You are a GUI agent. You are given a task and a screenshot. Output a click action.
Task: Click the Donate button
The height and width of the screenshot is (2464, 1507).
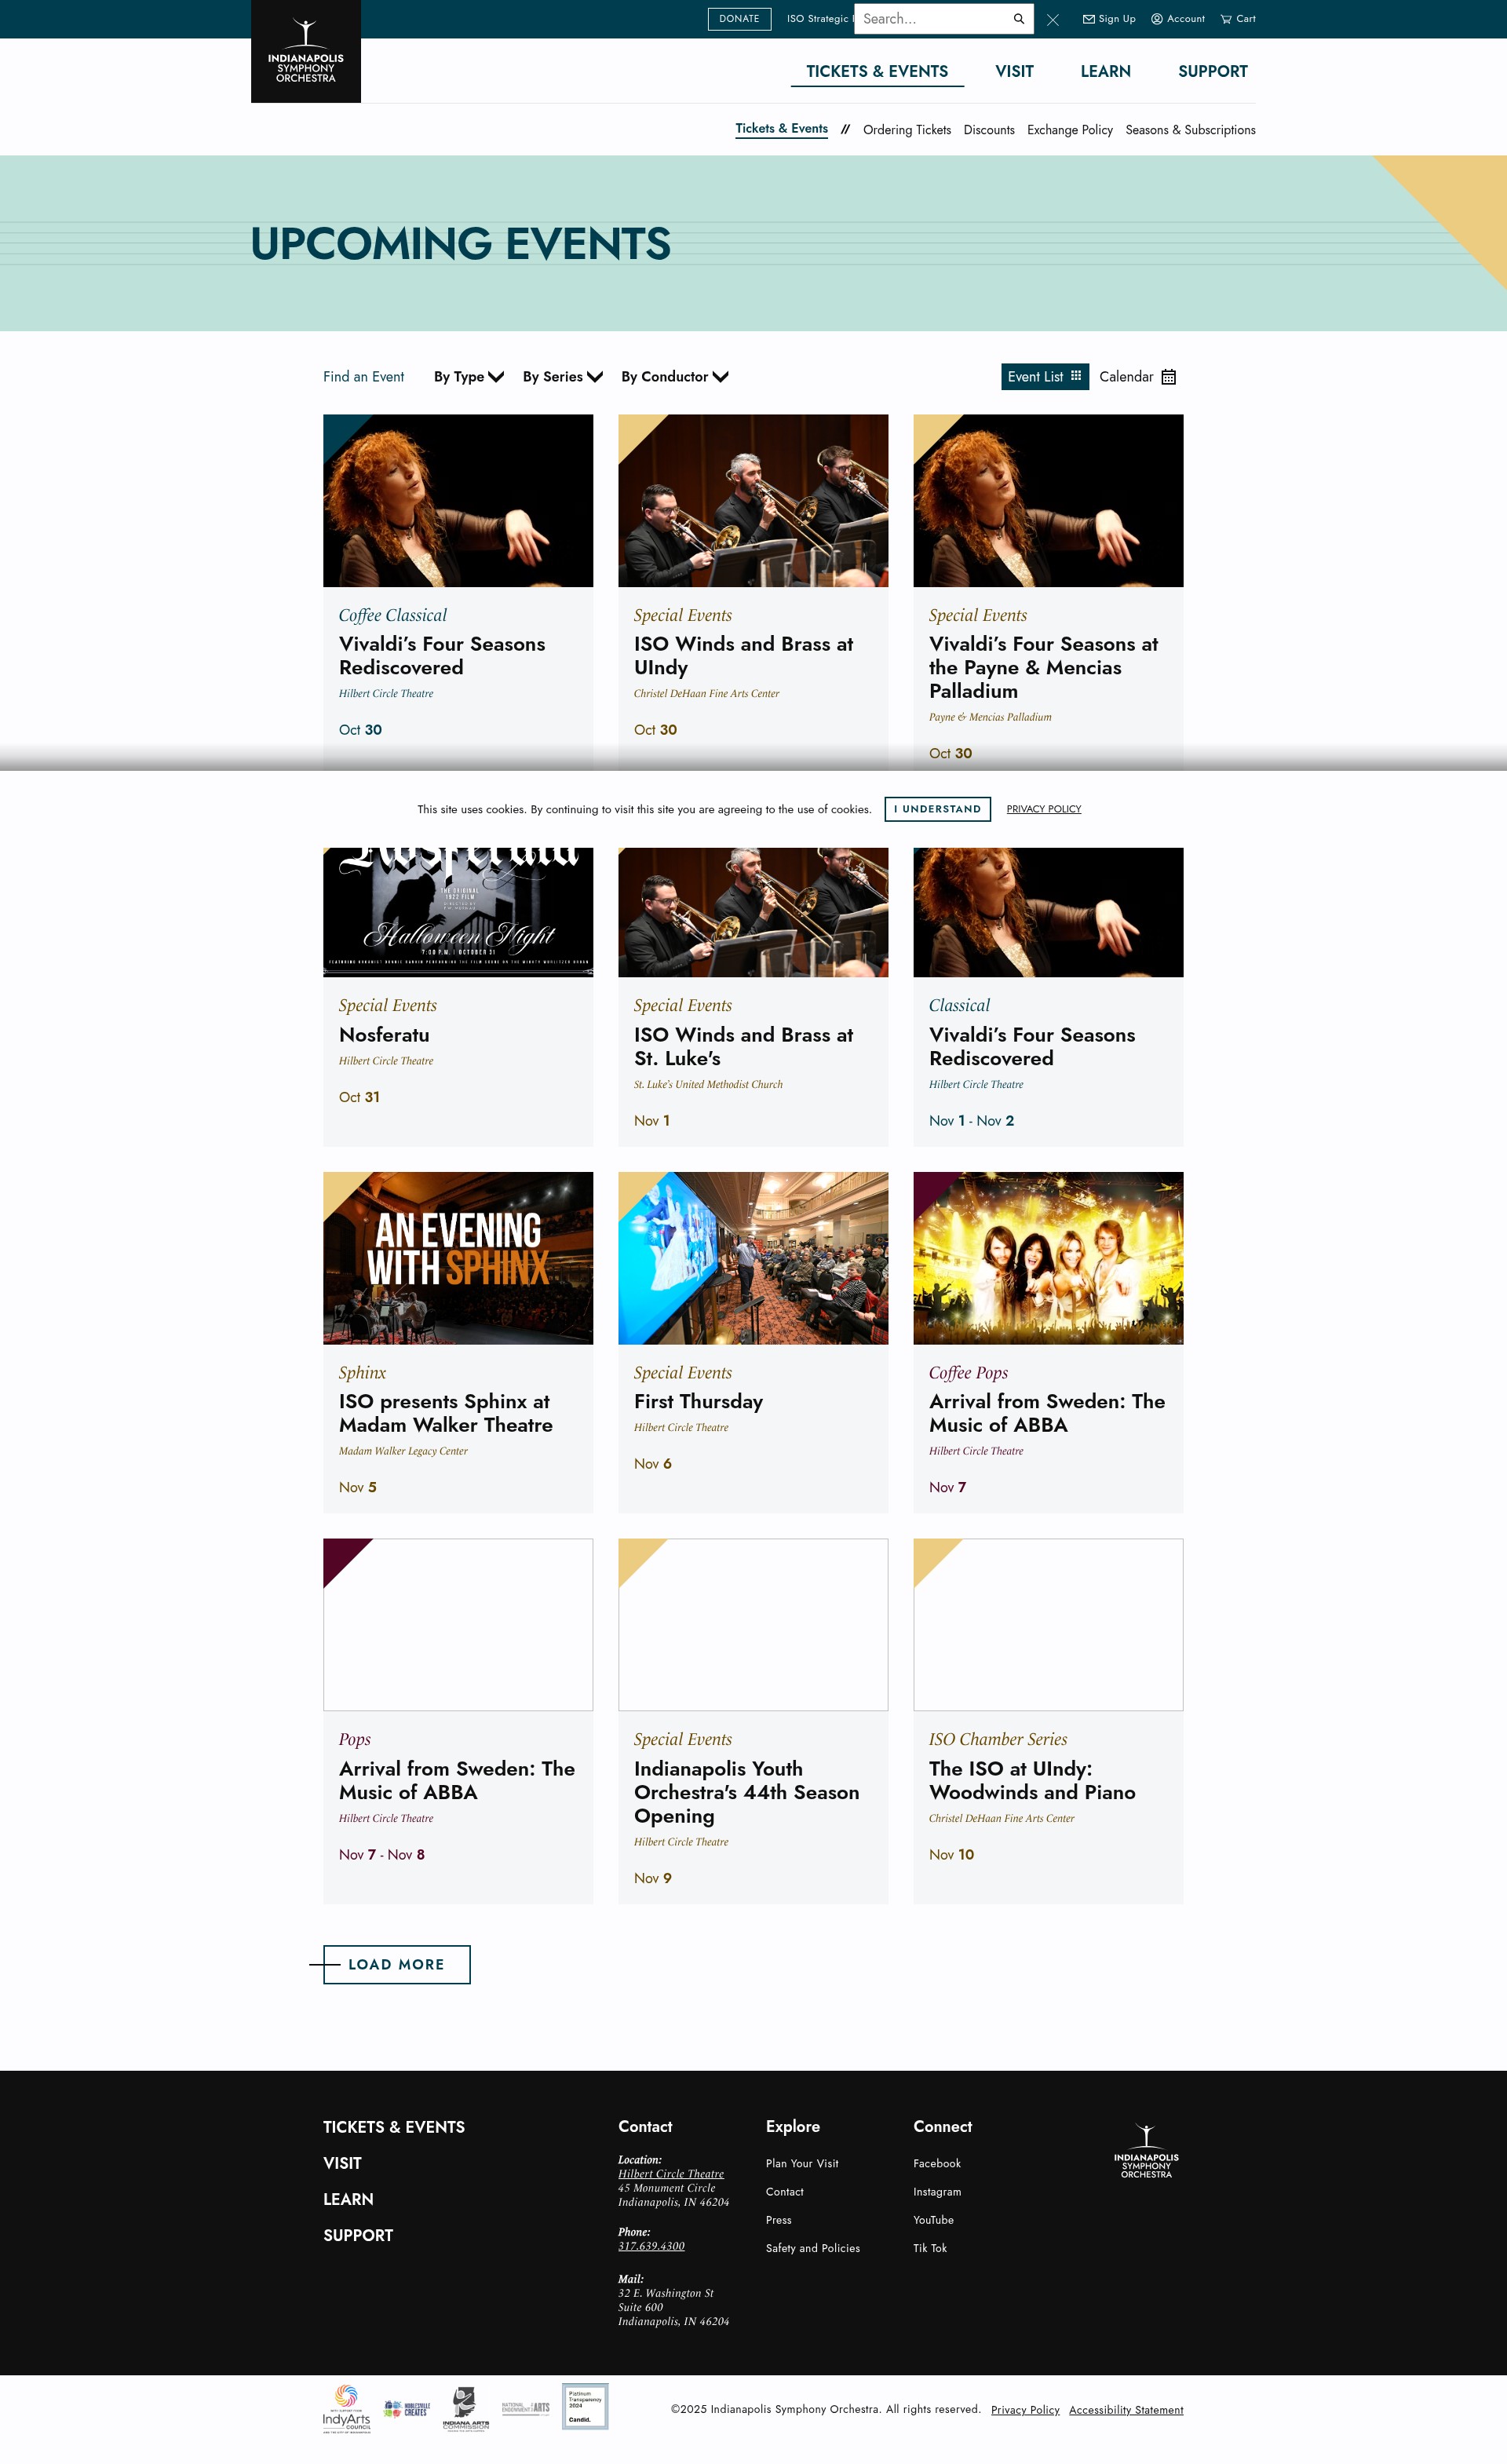click(x=739, y=19)
